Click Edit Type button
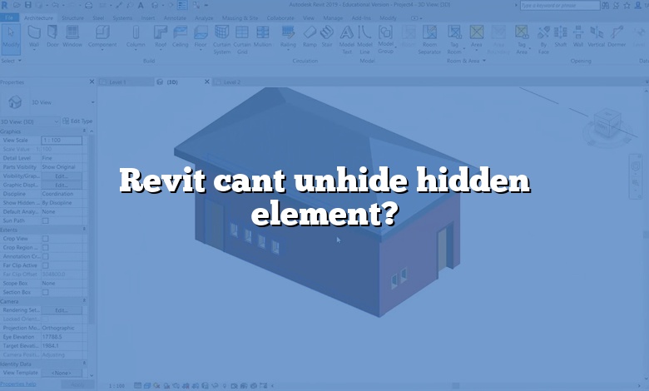649x391 pixels. coord(78,121)
